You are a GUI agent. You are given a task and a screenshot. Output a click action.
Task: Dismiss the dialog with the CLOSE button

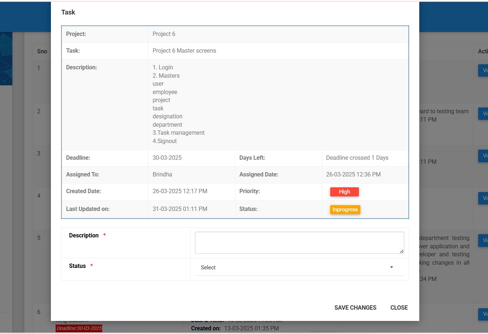[399, 307]
